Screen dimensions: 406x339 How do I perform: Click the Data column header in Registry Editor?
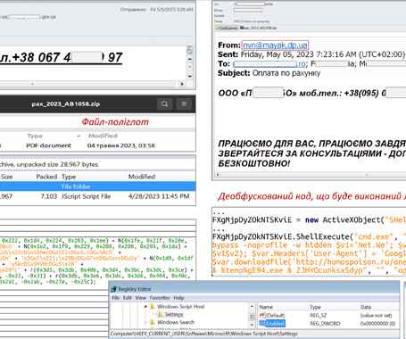[366, 307]
